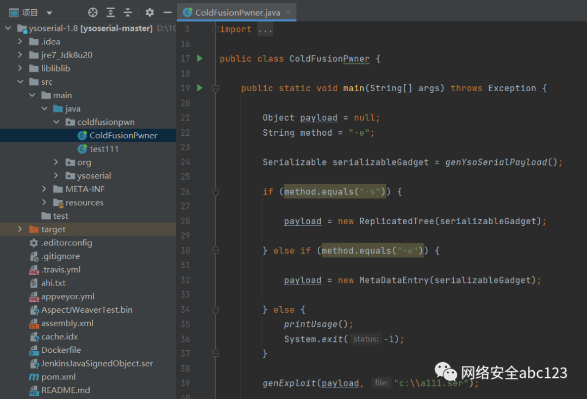This screenshot has height=399, width=587.
Task: Expand the ysoserial package arrow
Action: click(56, 175)
